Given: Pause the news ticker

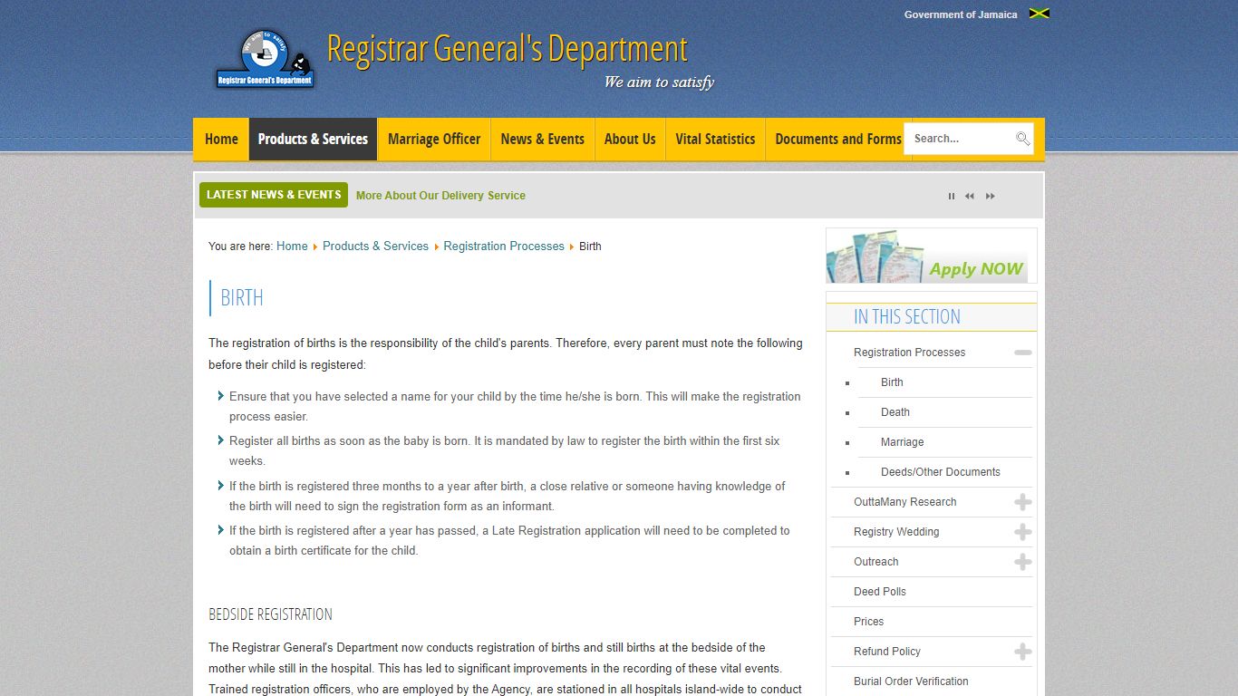Looking at the screenshot, I should pos(952,196).
